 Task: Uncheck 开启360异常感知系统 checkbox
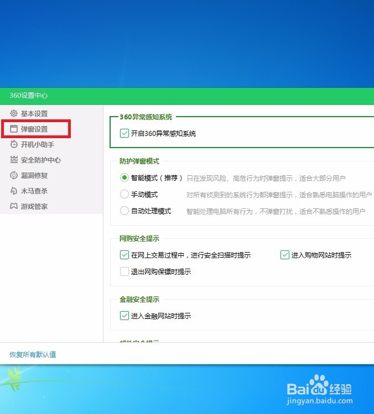pos(124,133)
